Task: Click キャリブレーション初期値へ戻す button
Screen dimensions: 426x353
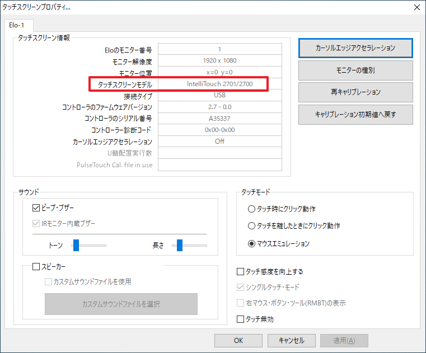Action: coord(355,114)
